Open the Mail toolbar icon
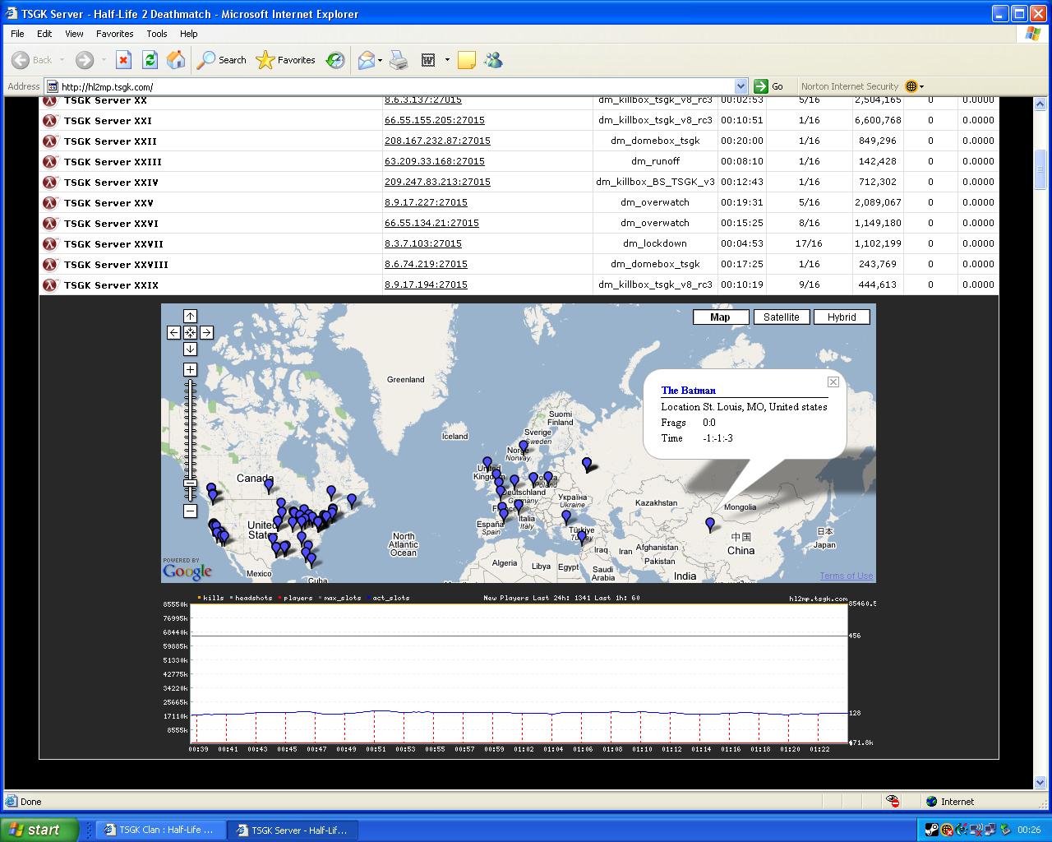The width and height of the screenshot is (1052, 842). (x=367, y=60)
